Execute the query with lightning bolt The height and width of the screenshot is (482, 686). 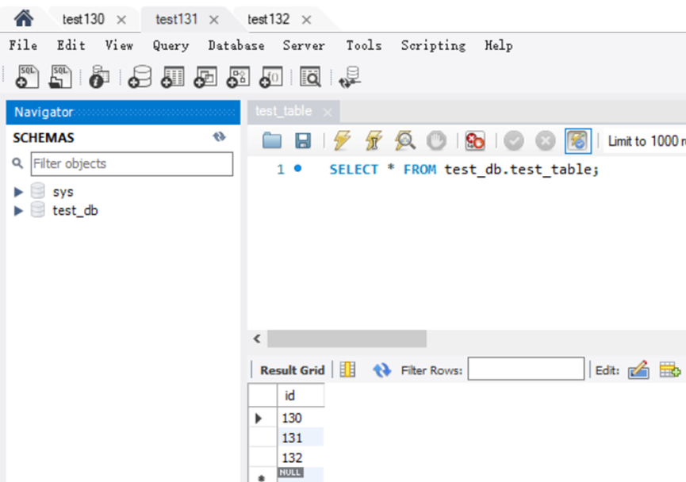[x=342, y=141]
